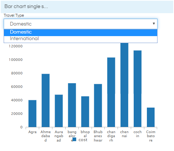174x151 pixels.
Task: Toggle the cost legend label
Action: [x=83, y=140]
